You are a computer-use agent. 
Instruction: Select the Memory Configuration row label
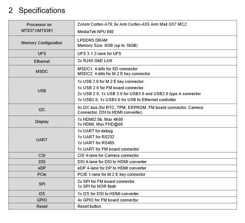pos(42,43)
